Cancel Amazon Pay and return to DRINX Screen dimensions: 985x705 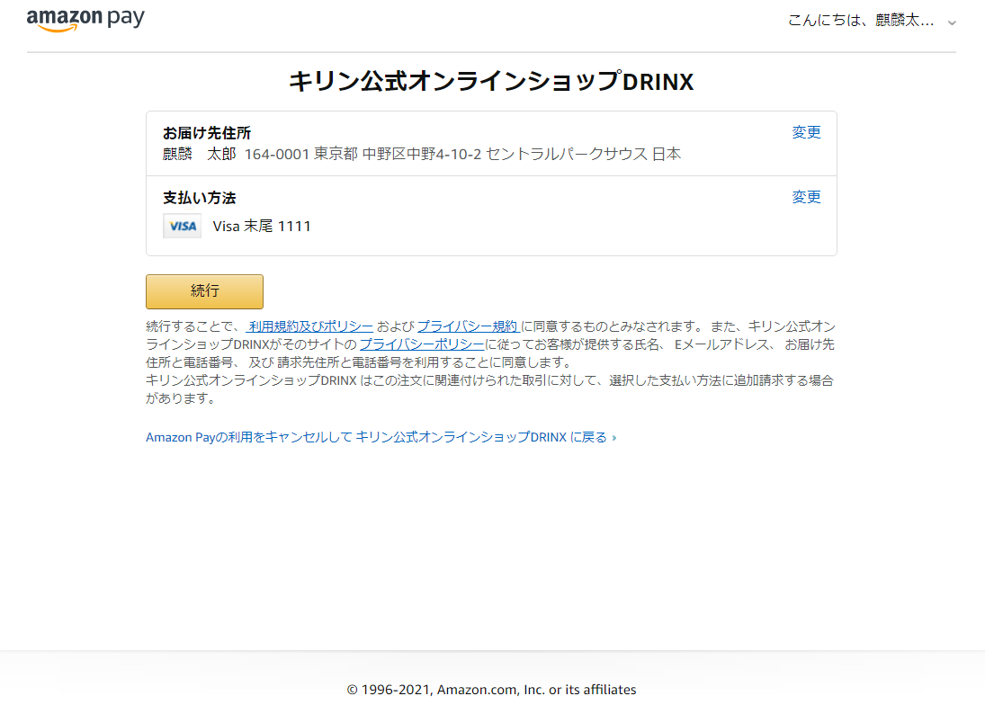(x=381, y=437)
